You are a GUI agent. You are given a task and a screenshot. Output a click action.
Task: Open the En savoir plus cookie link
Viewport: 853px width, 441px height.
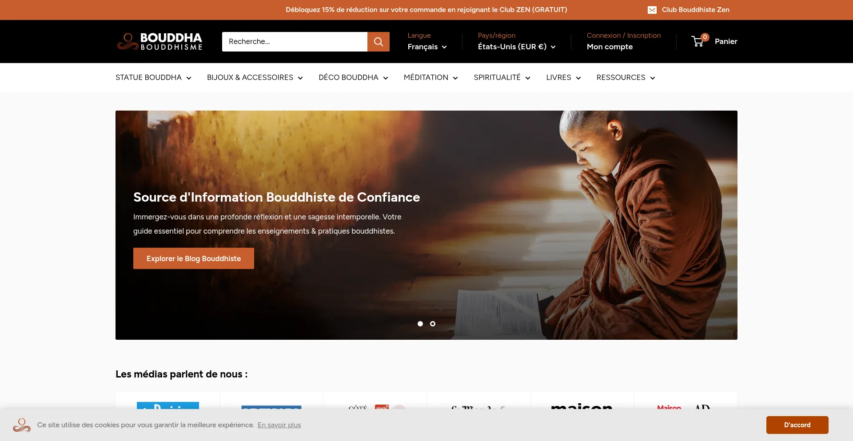tap(279, 425)
